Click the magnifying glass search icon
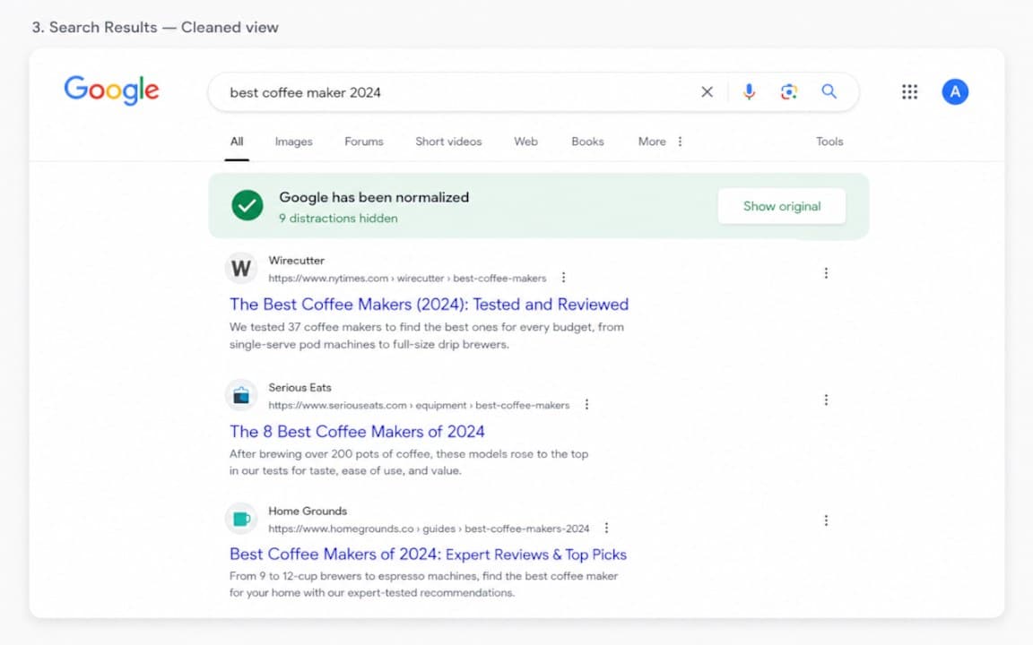Image resolution: width=1033 pixels, height=645 pixels. point(829,91)
